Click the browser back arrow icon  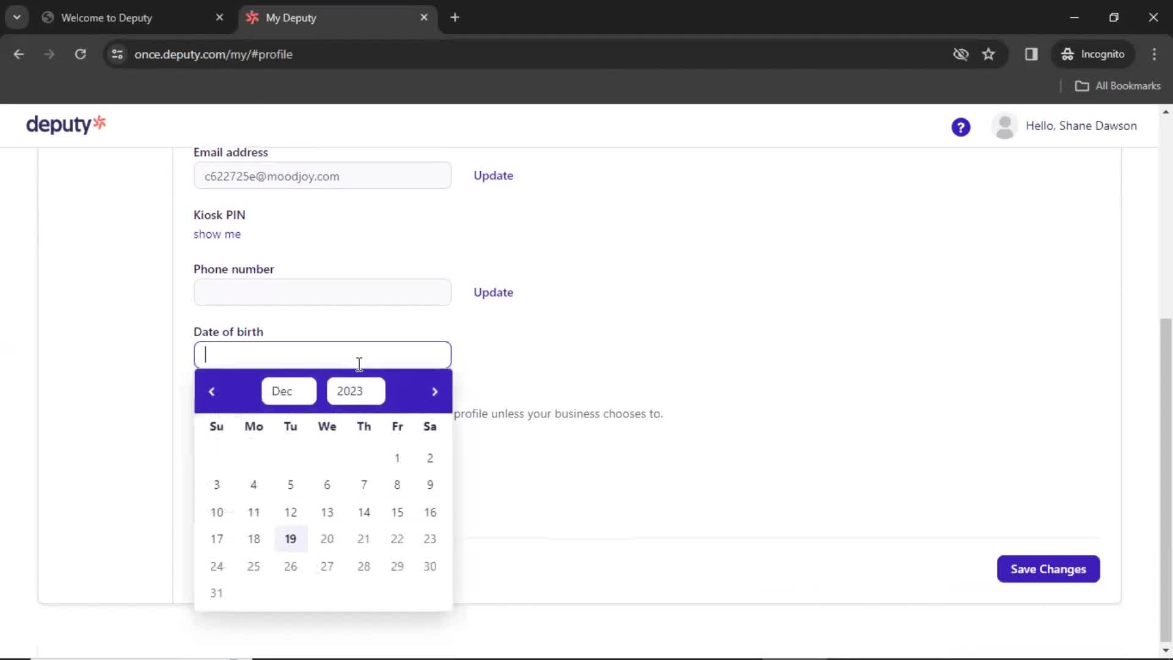(20, 54)
